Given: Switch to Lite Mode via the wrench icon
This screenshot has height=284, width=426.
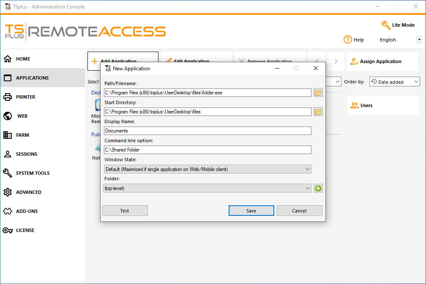Looking at the screenshot, I should 386,25.
